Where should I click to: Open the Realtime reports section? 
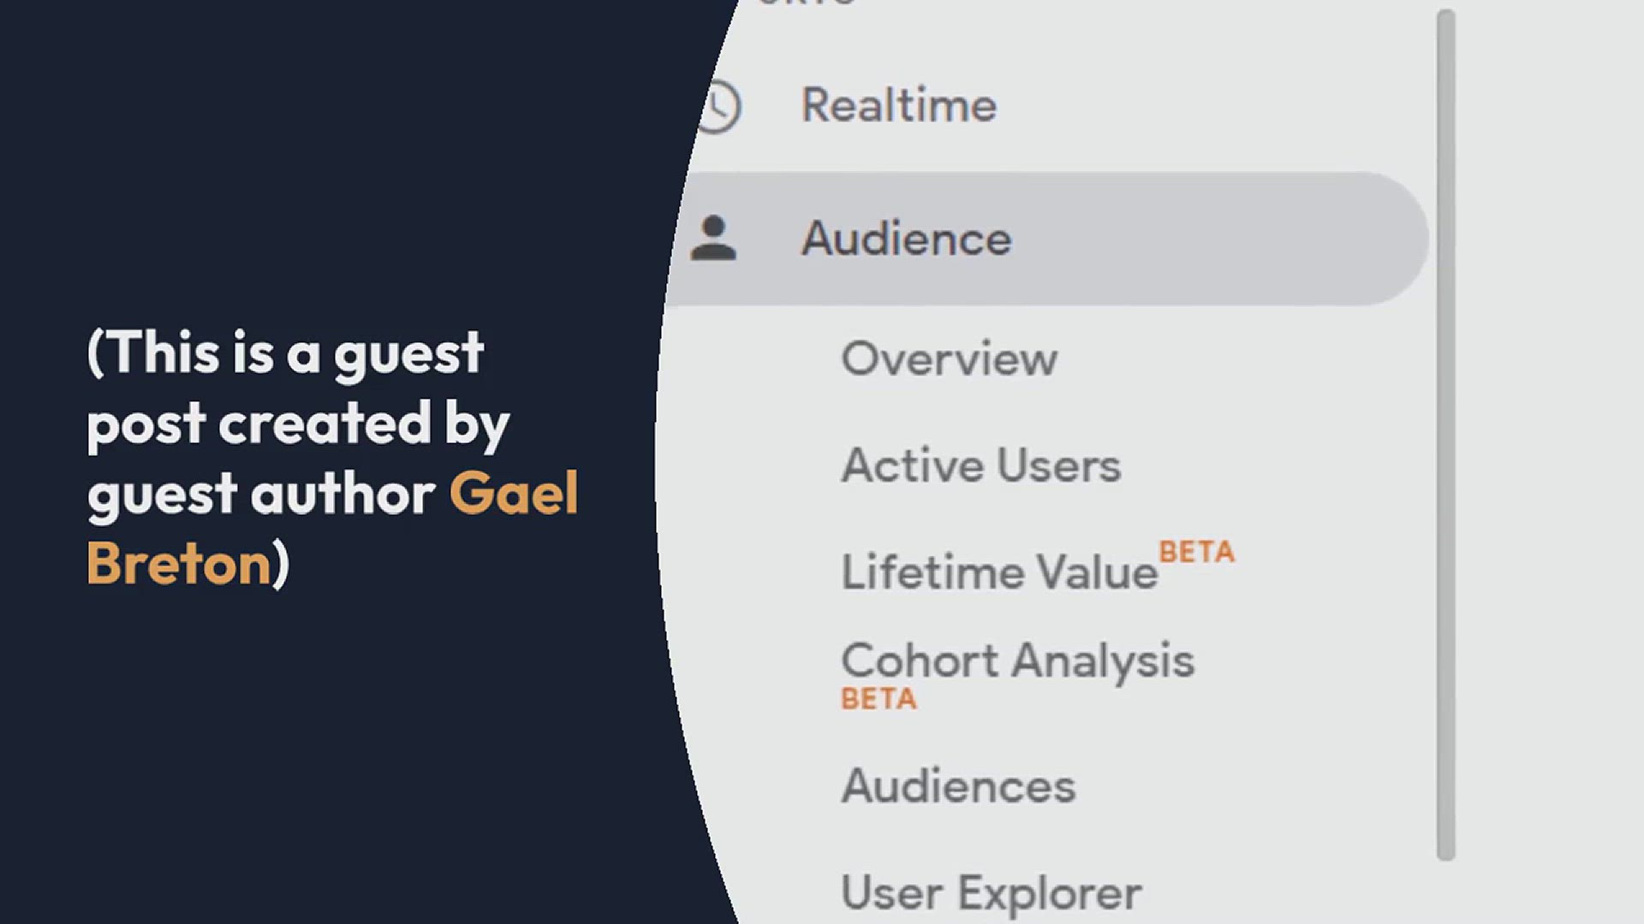pos(898,105)
